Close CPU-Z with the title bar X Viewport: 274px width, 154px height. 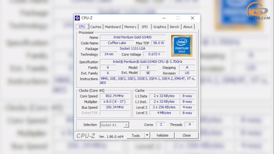click(x=192, y=18)
